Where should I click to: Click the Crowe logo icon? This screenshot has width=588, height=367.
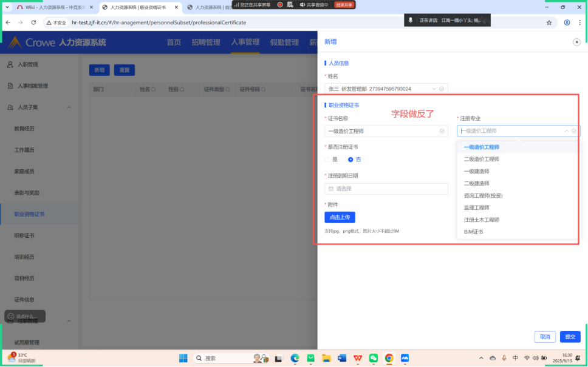15,42
